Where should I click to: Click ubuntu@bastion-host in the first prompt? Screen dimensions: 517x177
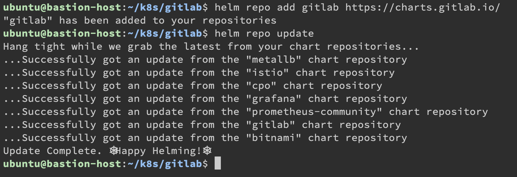tap(62, 7)
